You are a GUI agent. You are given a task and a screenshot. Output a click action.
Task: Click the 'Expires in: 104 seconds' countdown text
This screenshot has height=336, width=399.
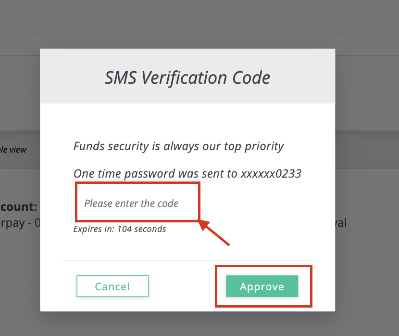pyautogui.click(x=120, y=229)
